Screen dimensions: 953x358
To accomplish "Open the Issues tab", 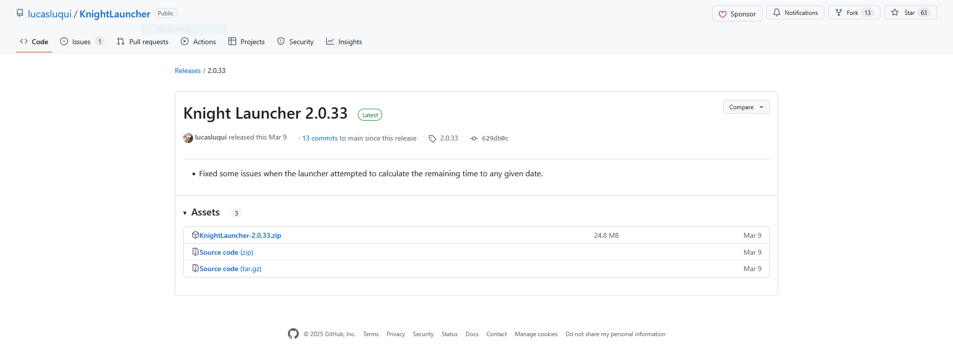I will tap(82, 42).
